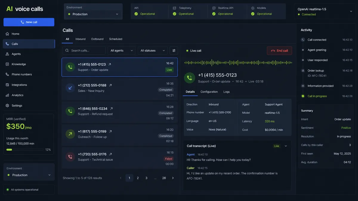Open the All statuses filter dropdown
The height and width of the screenshot is (201, 358).
152,51
